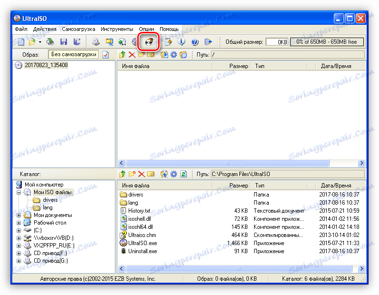Expand the CD привод(F:) node

click(x=19, y=253)
